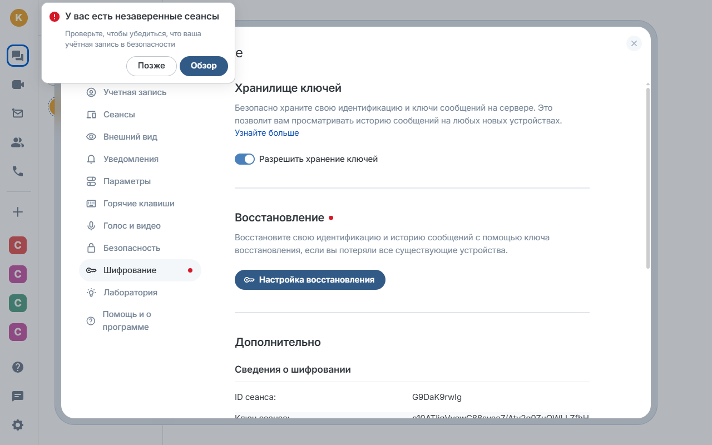The width and height of the screenshot is (712, 445).
Task: Open the Уведомления settings tab
Action: click(x=140, y=159)
